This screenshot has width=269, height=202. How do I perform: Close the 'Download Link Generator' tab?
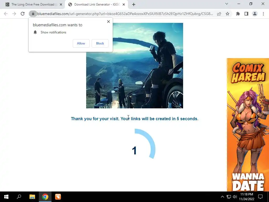[x=124, y=4]
